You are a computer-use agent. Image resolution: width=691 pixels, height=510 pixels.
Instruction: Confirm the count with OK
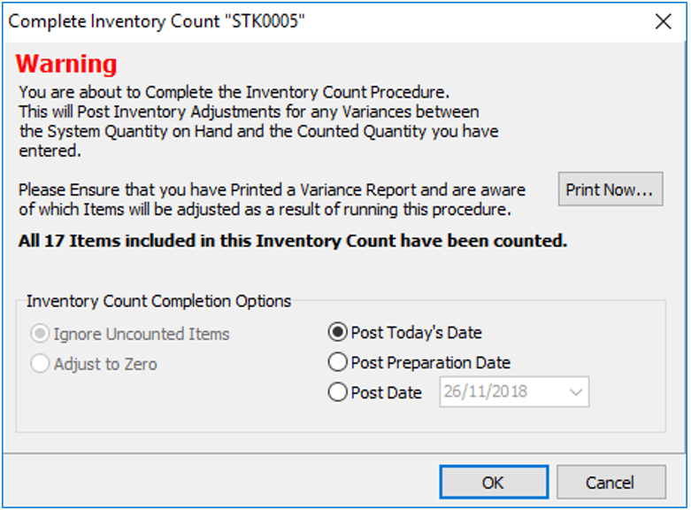pyautogui.click(x=493, y=483)
